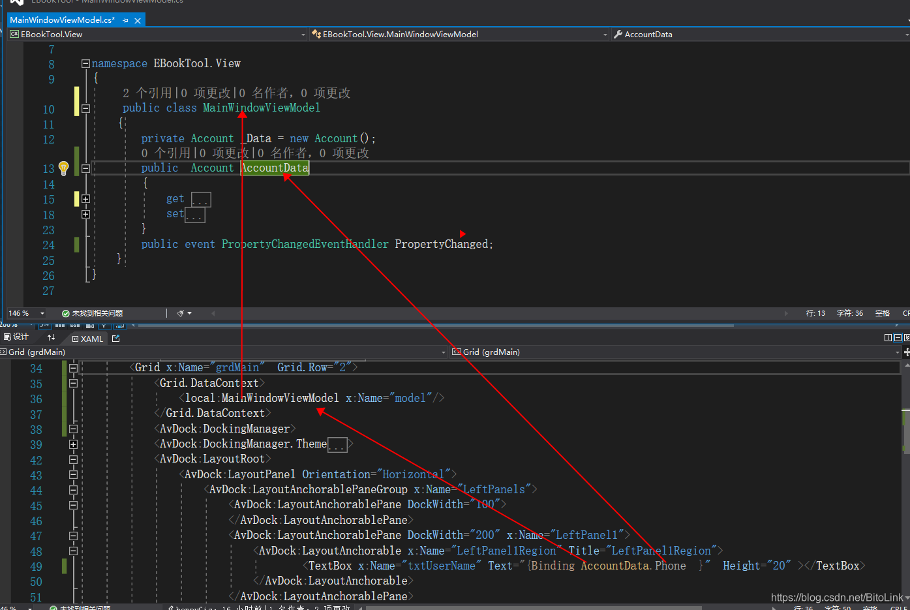The width and height of the screenshot is (910, 610).
Task: Open the code cleanup dropdown arrow
Action: click(190, 314)
